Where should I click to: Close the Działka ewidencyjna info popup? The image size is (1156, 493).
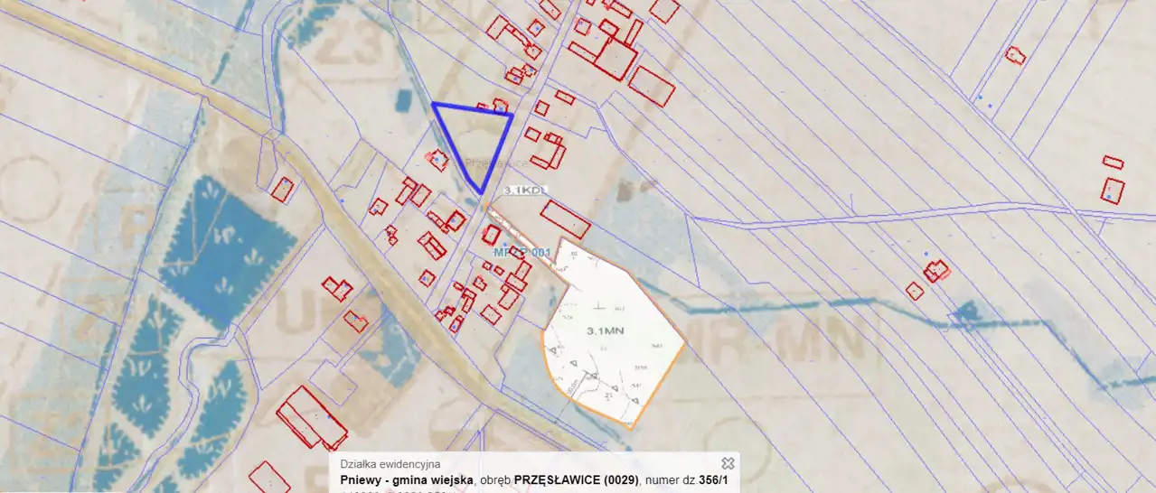[x=728, y=463]
